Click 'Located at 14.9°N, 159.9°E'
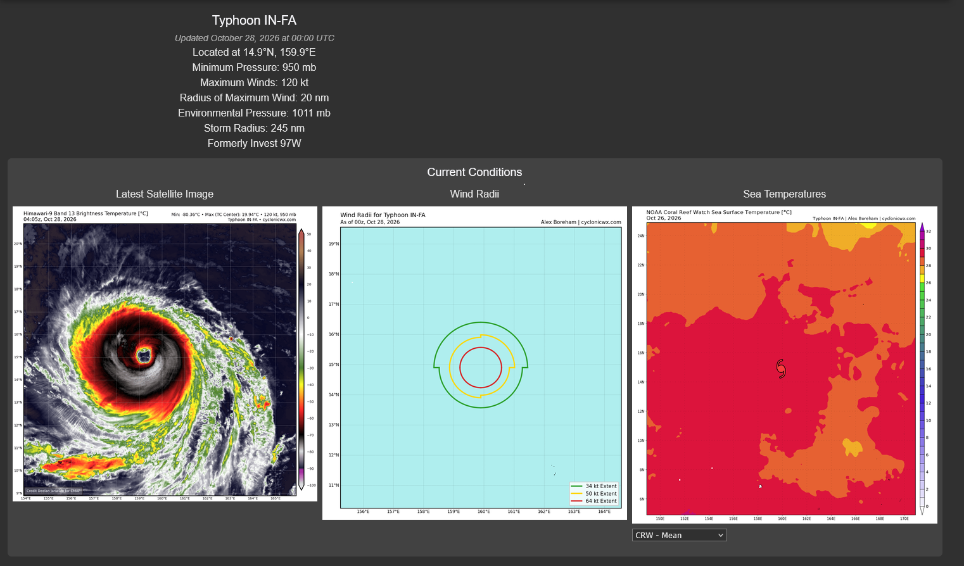The height and width of the screenshot is (566, 964). (x=254, y=53)
